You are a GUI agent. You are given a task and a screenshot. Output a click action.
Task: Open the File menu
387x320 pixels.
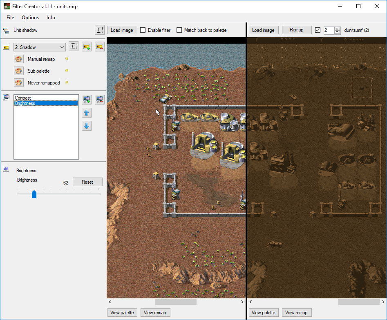[x=10, y=18]
